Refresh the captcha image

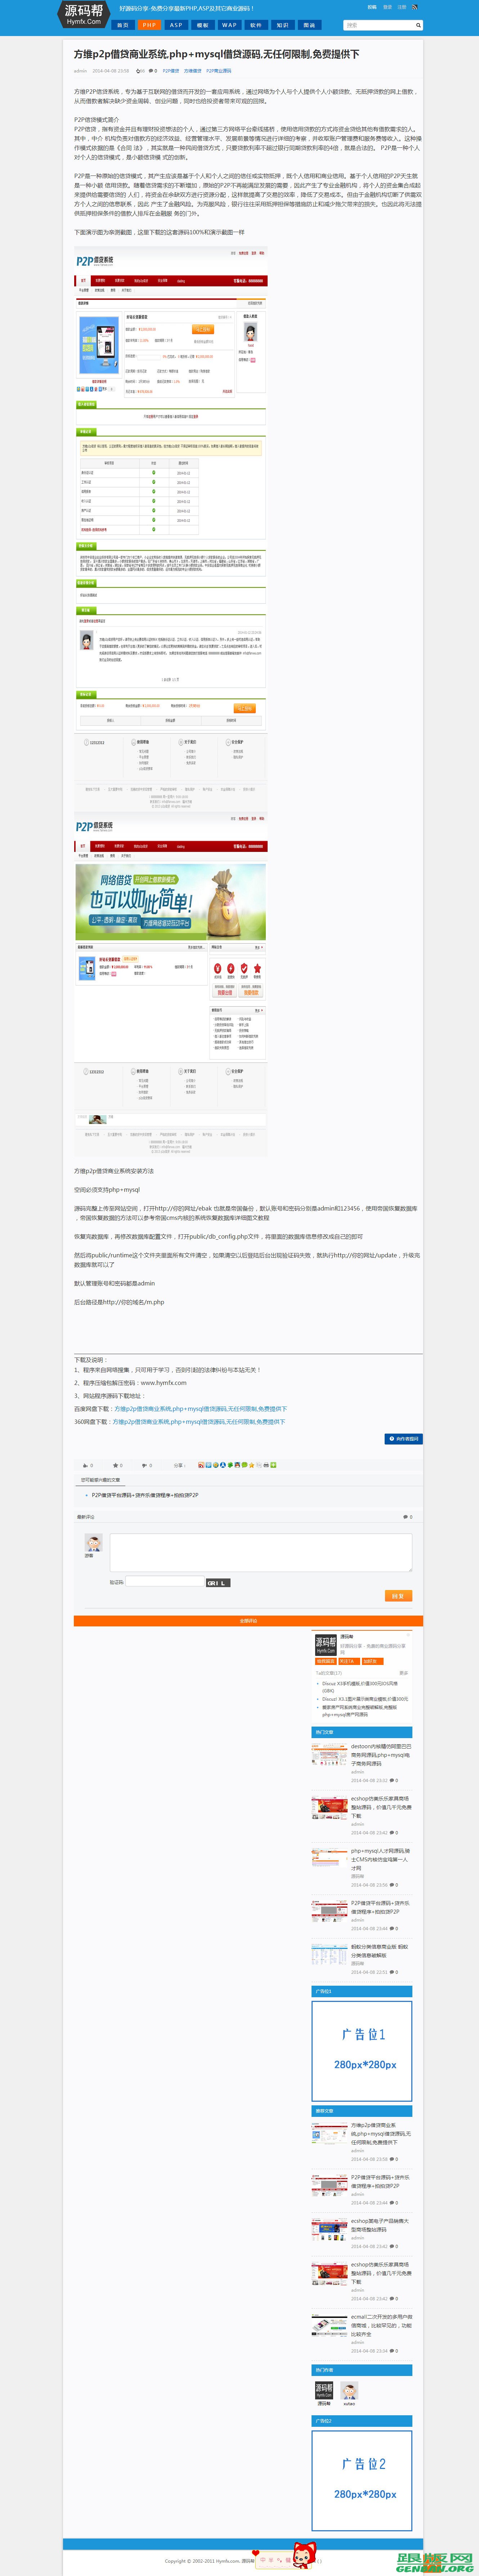click(x=217, y=1583)
